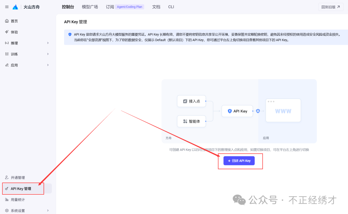Expand the 训练 submenu chevron

(x=48, y=54)
